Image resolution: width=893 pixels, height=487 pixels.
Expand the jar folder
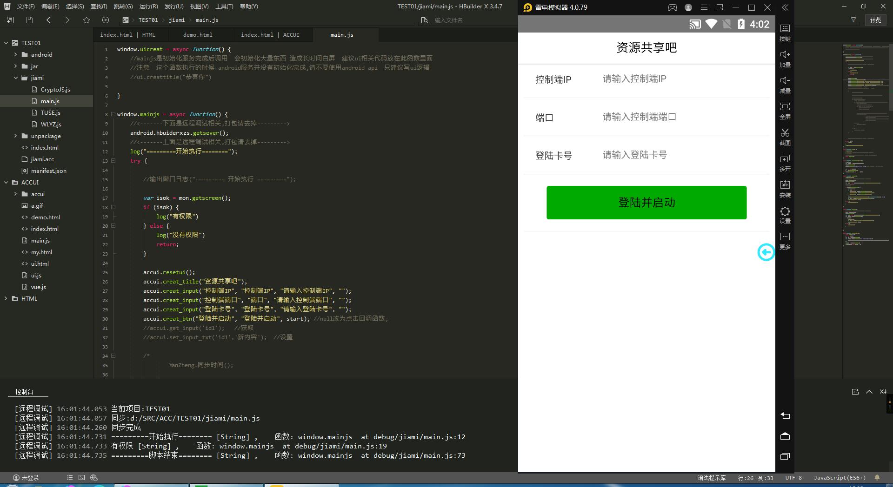(15, 66)
